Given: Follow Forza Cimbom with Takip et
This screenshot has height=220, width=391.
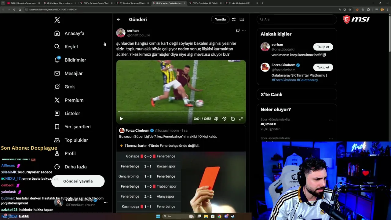Looking at the screenshot, I should point(323,67).
